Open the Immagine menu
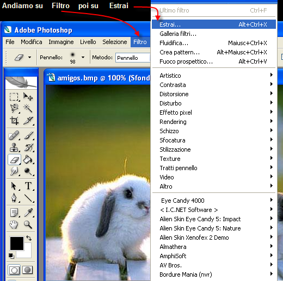This screenshot has width=283, height=281. click(61, 42)
